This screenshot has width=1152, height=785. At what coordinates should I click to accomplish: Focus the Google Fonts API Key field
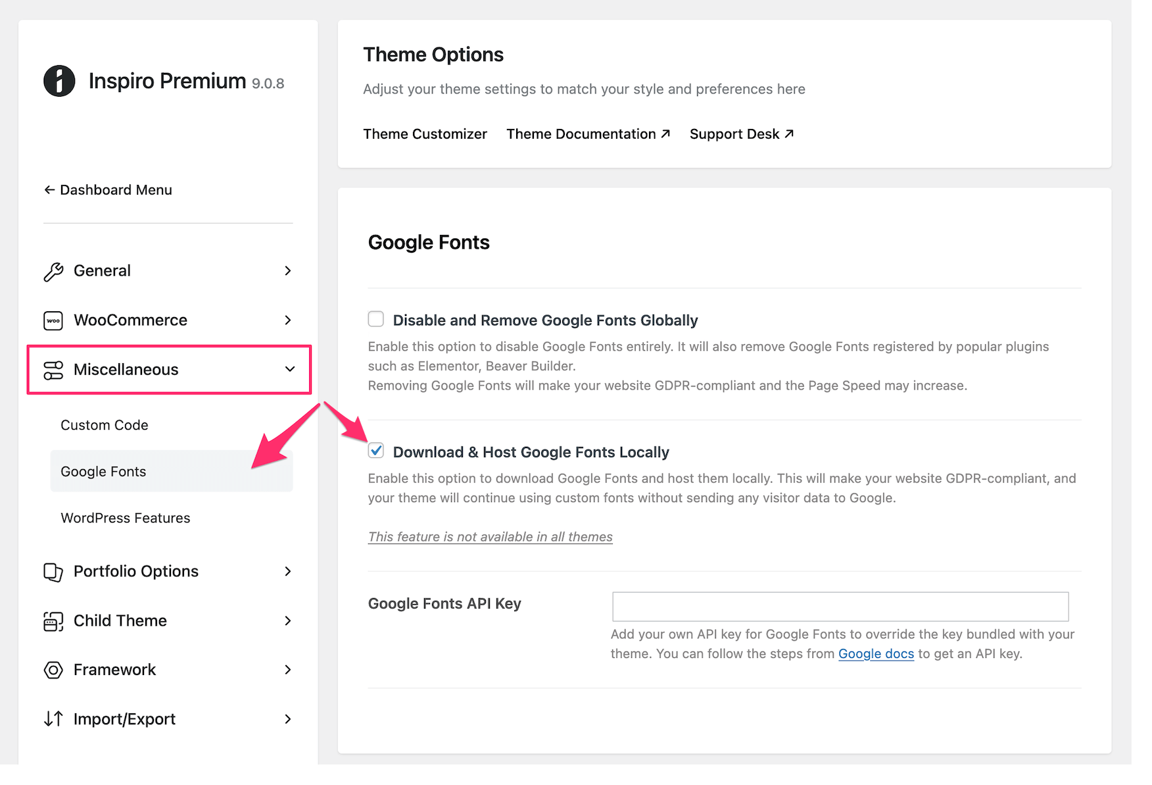(840, 607)
